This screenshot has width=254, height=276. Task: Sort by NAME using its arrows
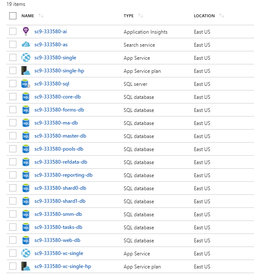(41, 16)
